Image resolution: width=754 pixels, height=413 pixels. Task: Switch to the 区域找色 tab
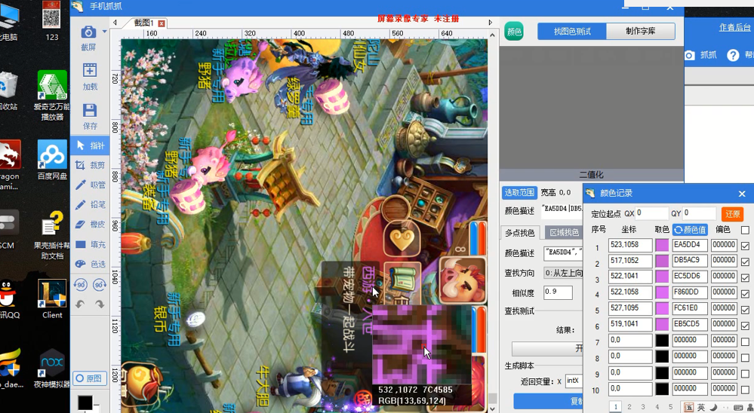[564, 233]
